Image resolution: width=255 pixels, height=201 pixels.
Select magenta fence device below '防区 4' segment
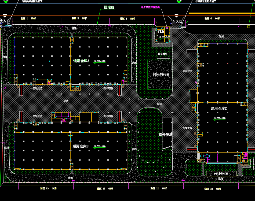(x=240, y=26)
